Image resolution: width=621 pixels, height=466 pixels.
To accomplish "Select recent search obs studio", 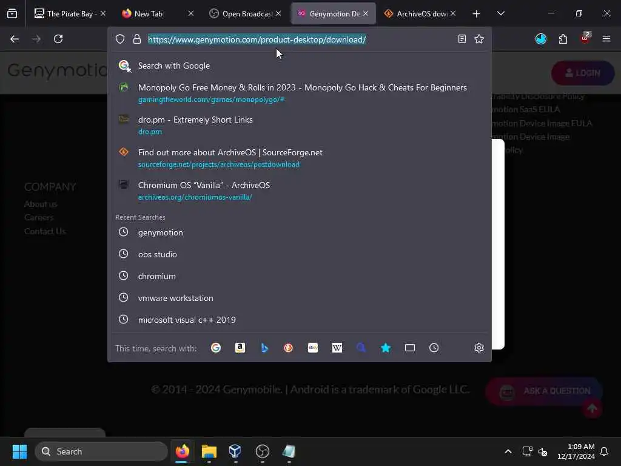I will pyautogui.click(x=300, y=254).
